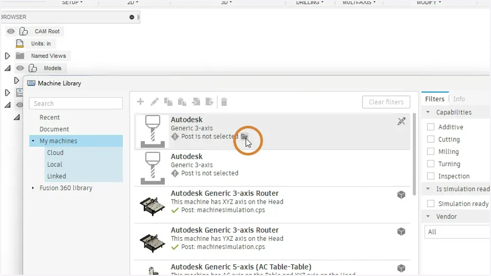Select the Local folder under My machines
This screenshot has width=491, height=276.
click(54, 164)
